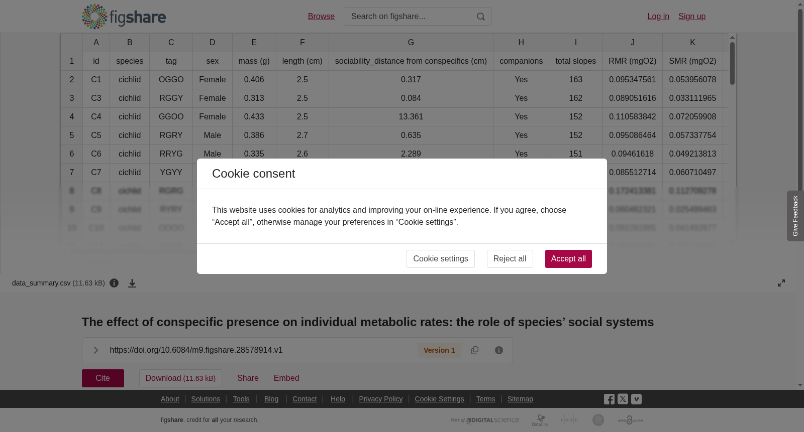Open the Terms footer link

(485, 399)
